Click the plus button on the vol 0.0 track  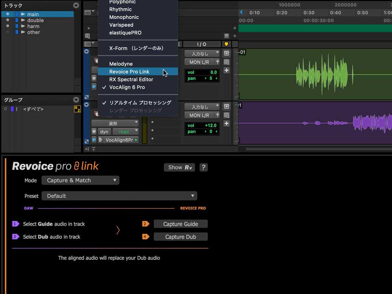point(227,70)
